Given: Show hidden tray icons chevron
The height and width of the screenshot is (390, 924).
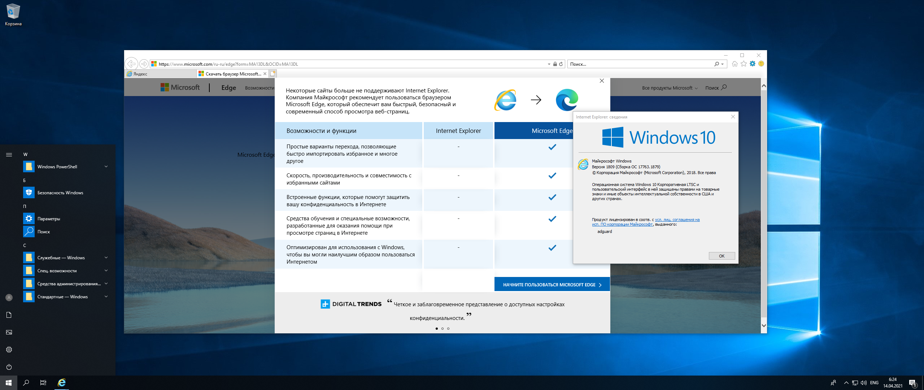Looking at the screenshot, I should pos(846,383).
